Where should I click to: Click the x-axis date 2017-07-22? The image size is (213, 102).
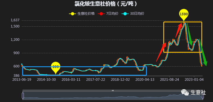click(95, 80)
